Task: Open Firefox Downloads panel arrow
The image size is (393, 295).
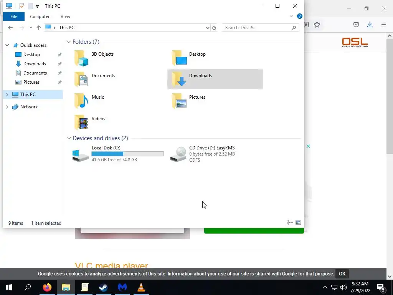Action: pos(370,25)
